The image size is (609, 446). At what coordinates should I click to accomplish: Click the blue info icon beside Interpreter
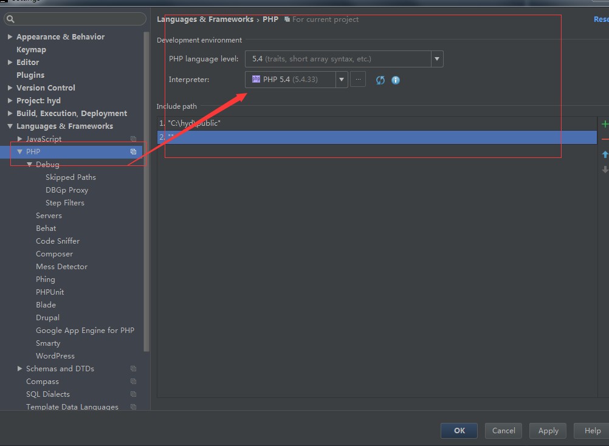click(x=396, y=80)
